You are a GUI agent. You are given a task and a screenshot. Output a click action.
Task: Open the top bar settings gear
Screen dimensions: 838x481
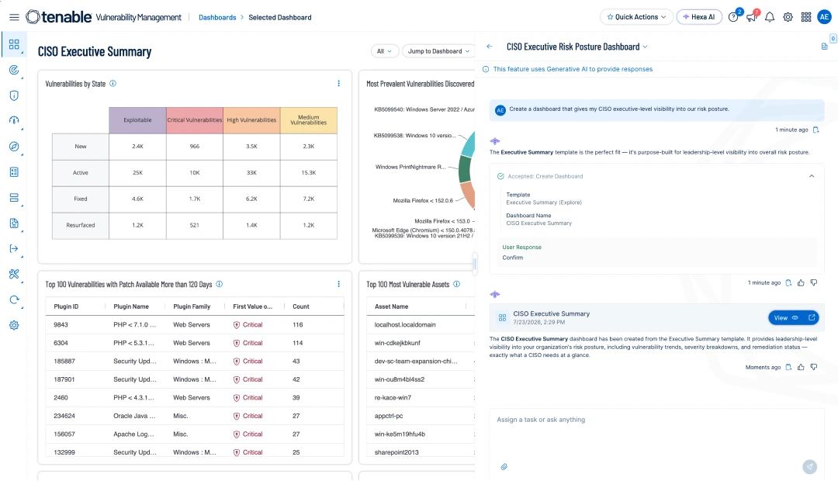pyautogui.click(x=788, y=17)
